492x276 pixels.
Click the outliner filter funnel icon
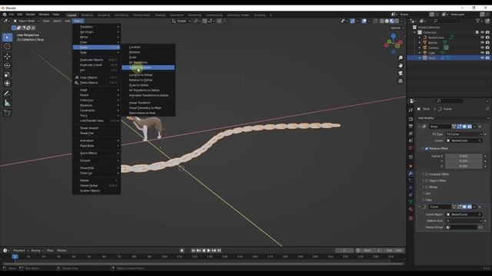[477, 21]
